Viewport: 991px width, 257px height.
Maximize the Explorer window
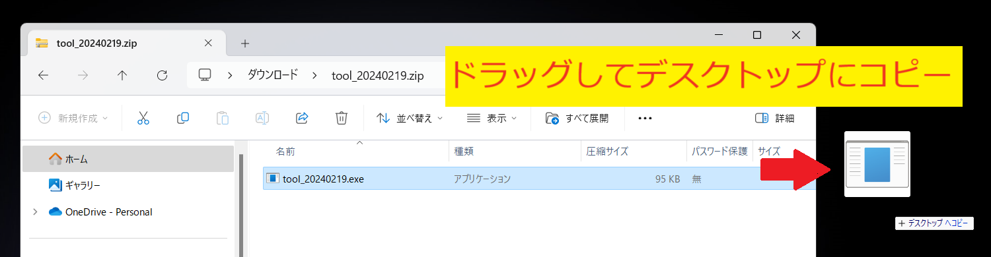point(757,35)
